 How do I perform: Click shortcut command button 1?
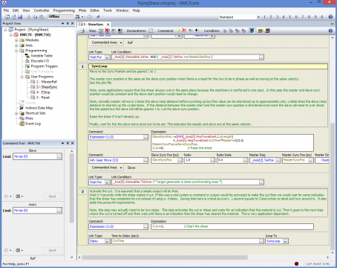point(264,17)
